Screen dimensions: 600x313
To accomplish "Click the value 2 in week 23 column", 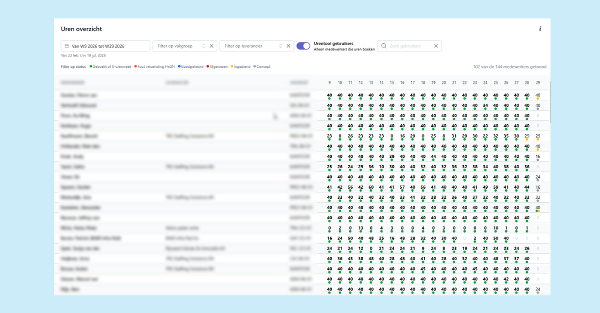I will [x=475, y=238].
